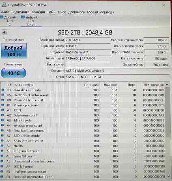Screen dimensions: 172x181
Task: Click the status dot for Program fail count
Action: tap(2, 151)
